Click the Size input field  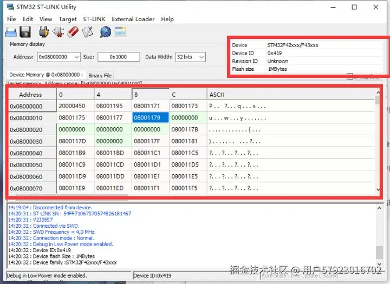click(x=119, y=57)
